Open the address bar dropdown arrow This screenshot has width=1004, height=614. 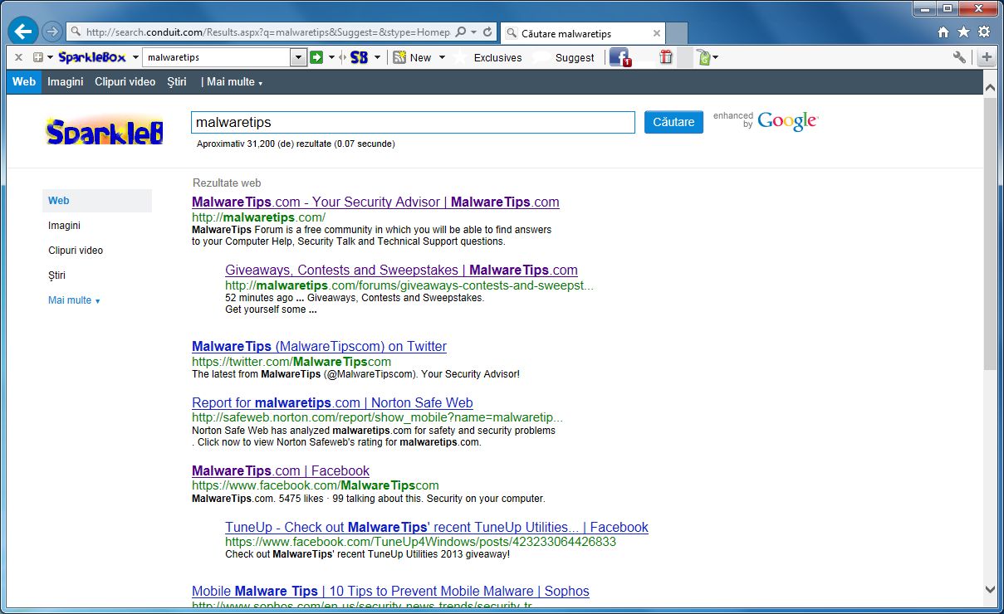click(474, 32)
